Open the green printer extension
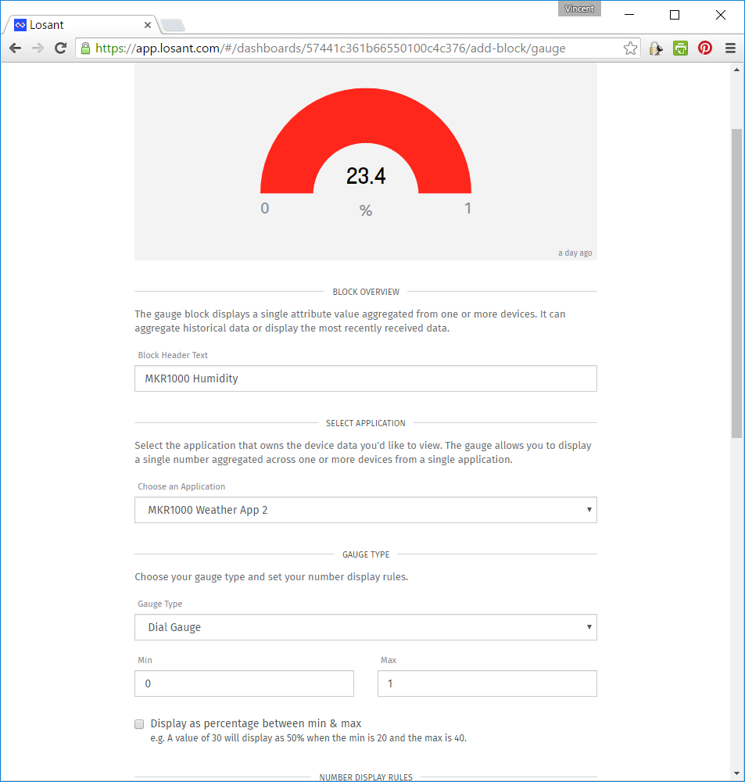Screen dimensions: 745x782 (x=680, y=48)
